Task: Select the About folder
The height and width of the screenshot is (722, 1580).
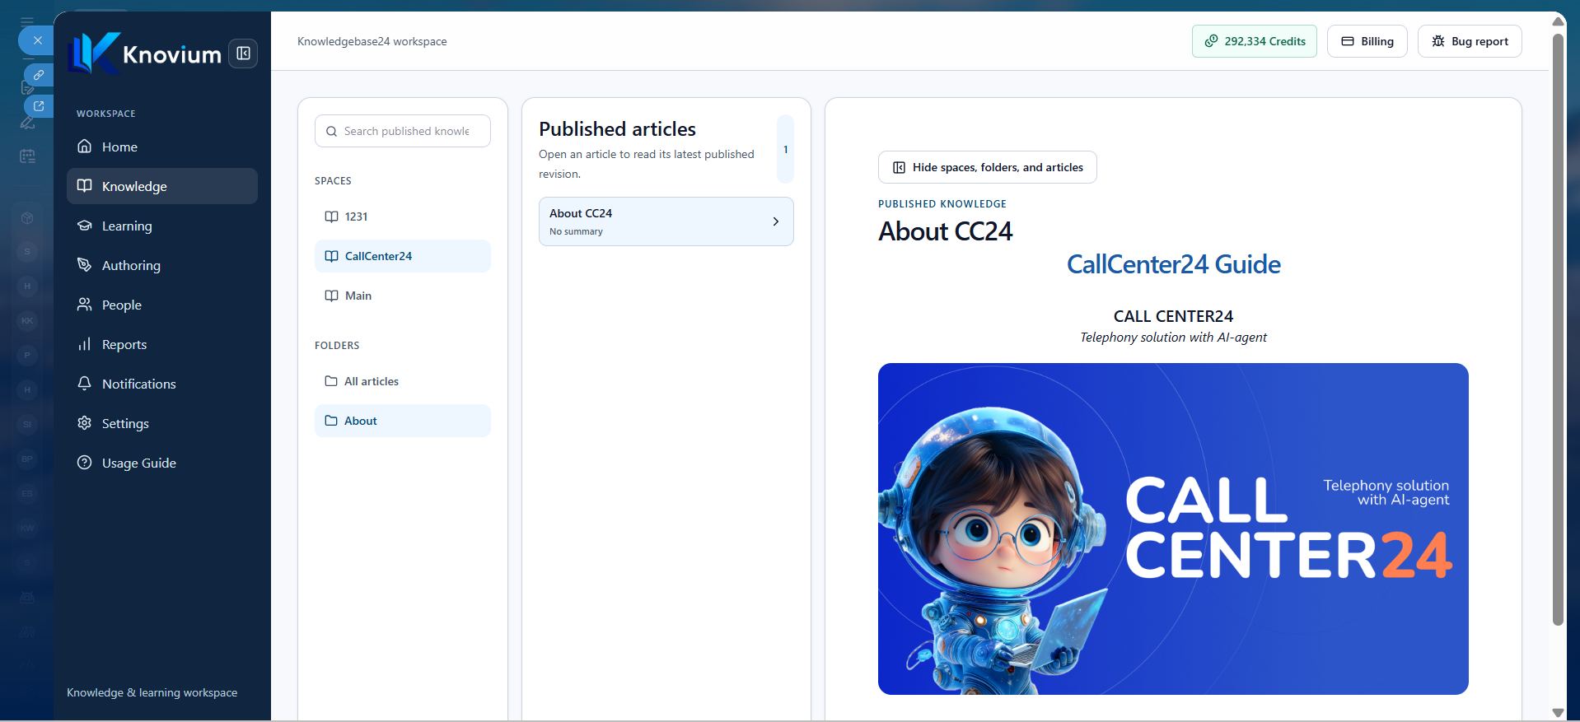Action: [403, 421]
